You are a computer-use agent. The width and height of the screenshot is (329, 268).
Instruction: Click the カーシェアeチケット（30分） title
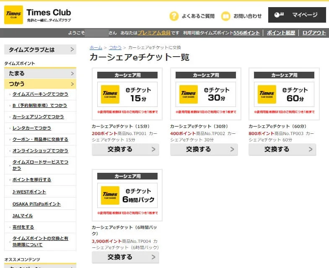(199, 126)
